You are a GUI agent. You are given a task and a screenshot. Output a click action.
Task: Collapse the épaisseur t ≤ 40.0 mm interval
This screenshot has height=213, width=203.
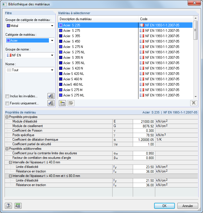[10, 162]
